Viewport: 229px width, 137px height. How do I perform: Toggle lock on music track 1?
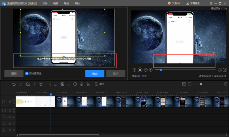(10, 123)
